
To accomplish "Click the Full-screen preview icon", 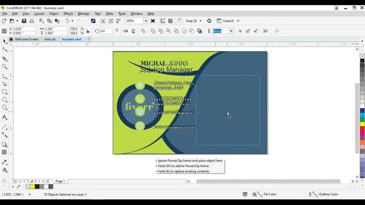I will pyautogui.click(x=153, y=21).
